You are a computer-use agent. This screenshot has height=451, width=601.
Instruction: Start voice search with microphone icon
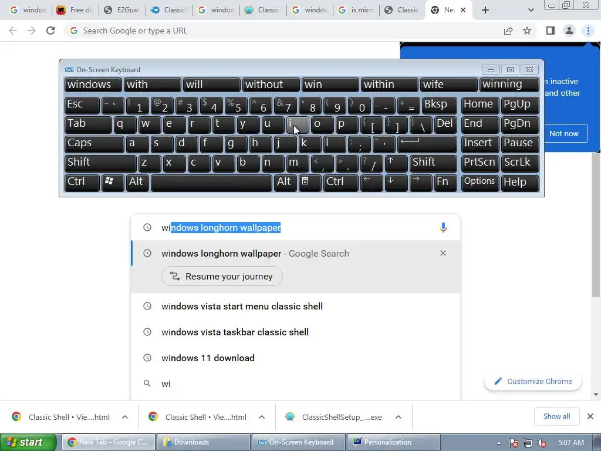tap(443, 227)
